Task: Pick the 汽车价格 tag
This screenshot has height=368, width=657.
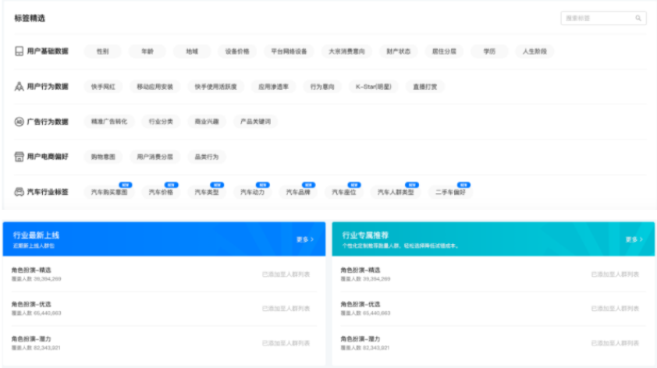Action: click(161, 192)
